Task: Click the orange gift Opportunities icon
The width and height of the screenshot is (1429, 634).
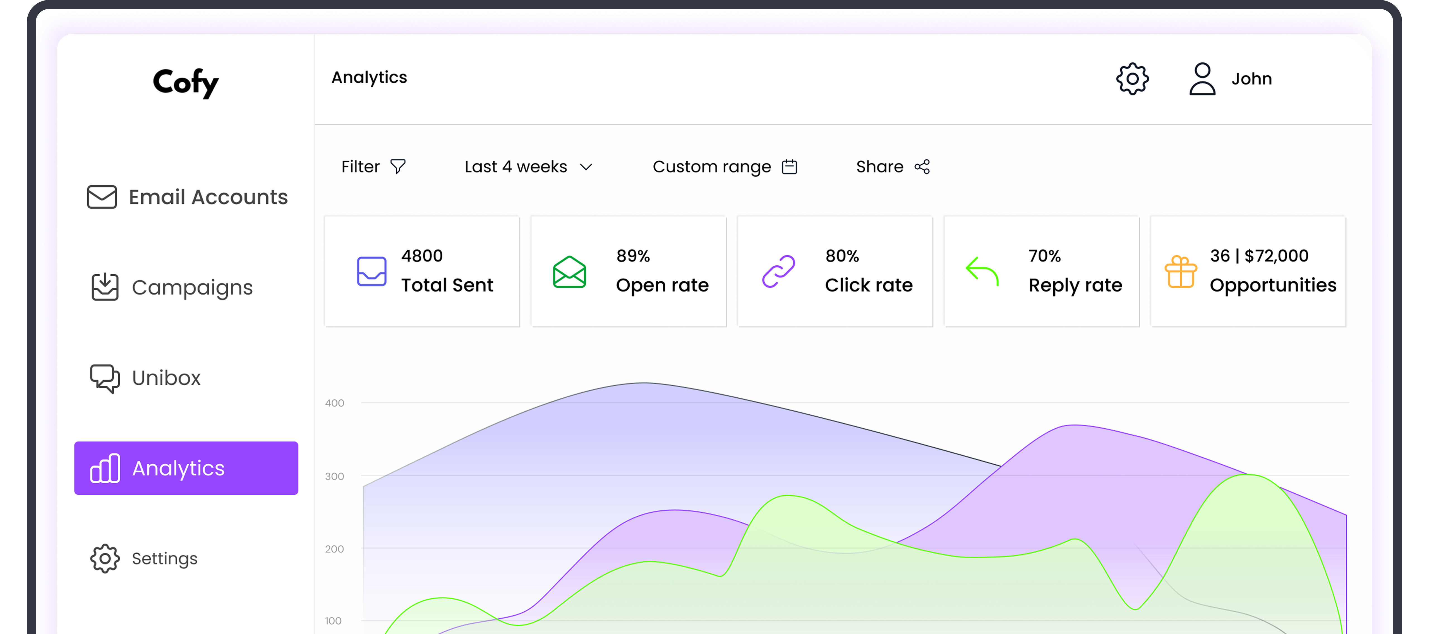Action: [1181, 272]
